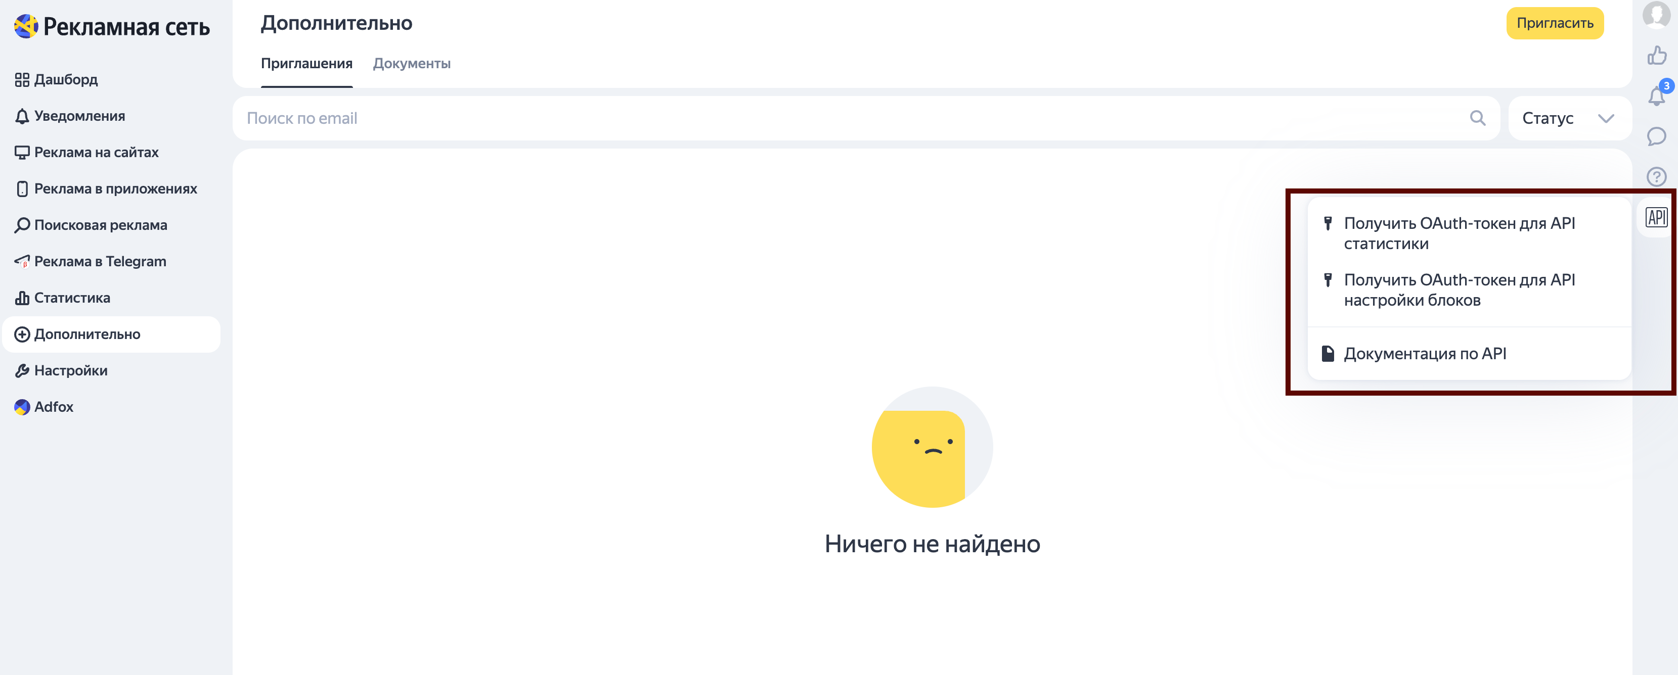
Task: Open Документация по API link
Action: [1425, 354]
